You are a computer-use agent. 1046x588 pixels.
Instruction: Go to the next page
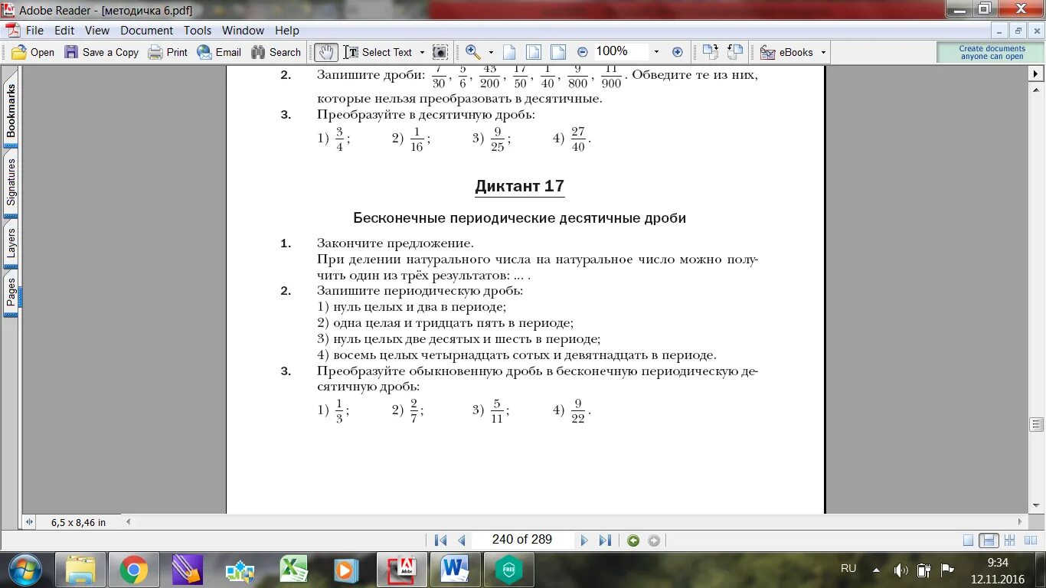tap(584, 540)
